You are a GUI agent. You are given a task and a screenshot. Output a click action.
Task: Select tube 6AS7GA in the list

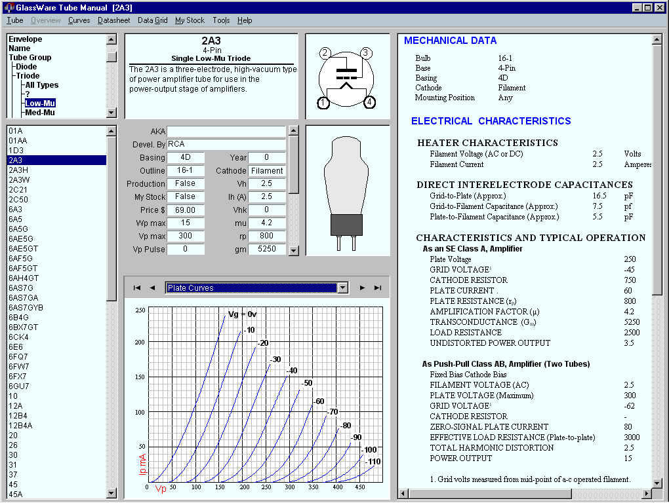(x=57, y=298)
